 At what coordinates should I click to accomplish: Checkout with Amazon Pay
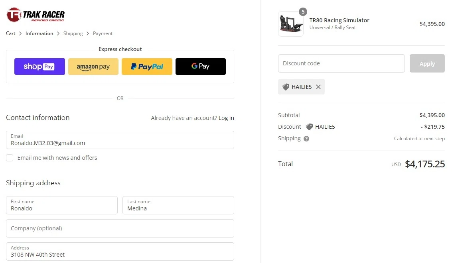coord(93,67)
